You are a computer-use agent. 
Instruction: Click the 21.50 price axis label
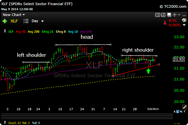coord(179,68)
